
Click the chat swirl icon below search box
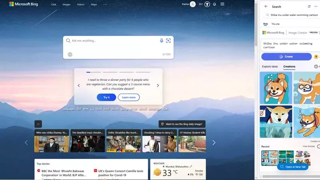pos(70,54)
